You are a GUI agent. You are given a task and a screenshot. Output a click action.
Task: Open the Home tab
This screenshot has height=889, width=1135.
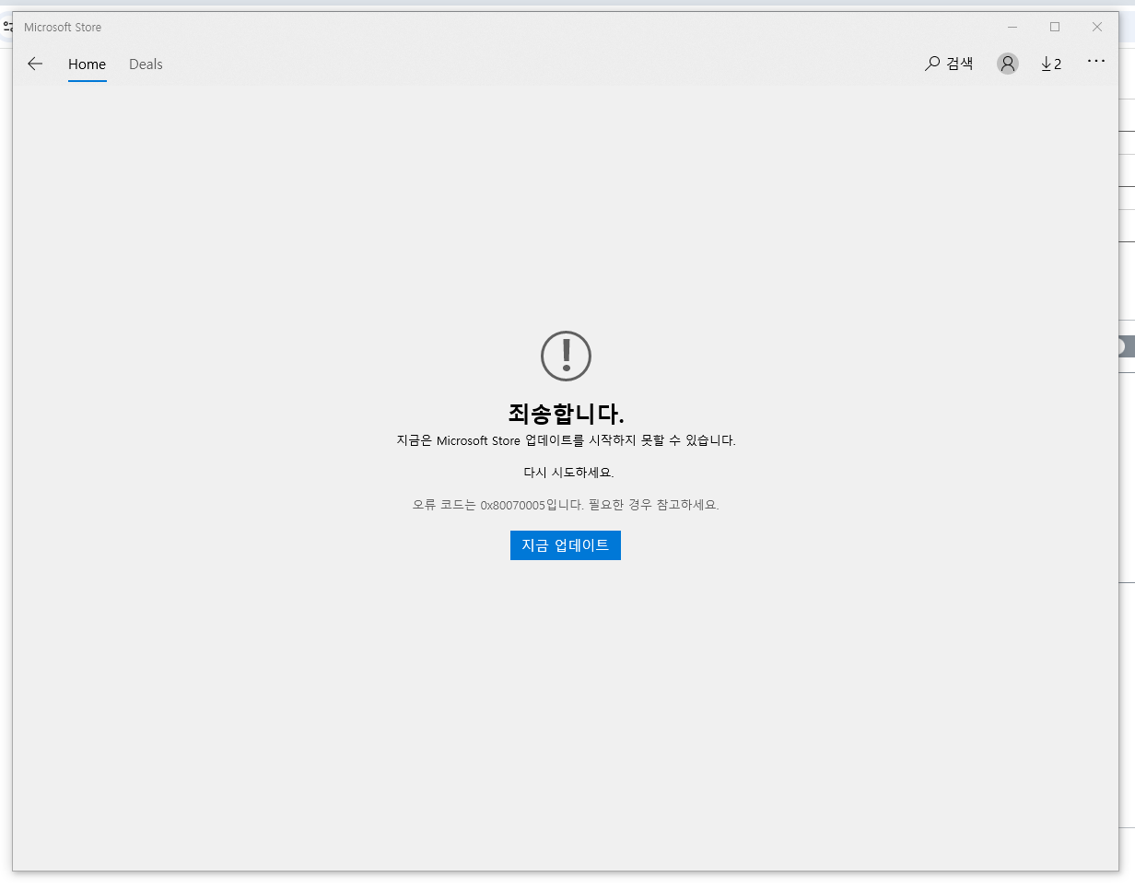click(x=87, y=64)
